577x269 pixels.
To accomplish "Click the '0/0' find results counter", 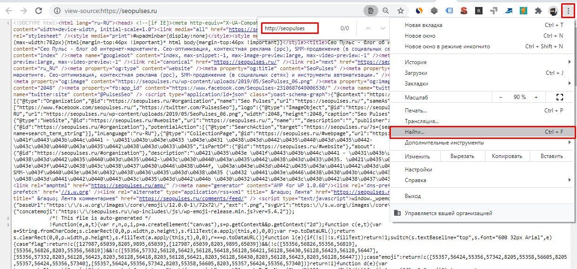I will (345, 28).
